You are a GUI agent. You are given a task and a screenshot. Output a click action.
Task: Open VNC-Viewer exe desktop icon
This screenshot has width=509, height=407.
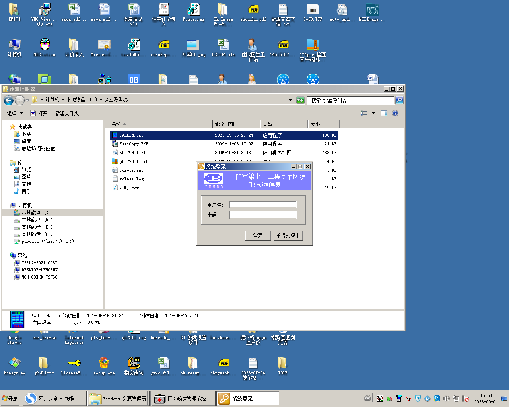(45, 15)
